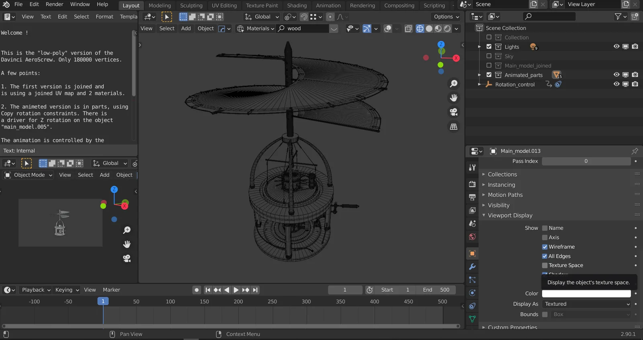
Task: Open the Object Mode dropdown
Action: pos(29,175)
